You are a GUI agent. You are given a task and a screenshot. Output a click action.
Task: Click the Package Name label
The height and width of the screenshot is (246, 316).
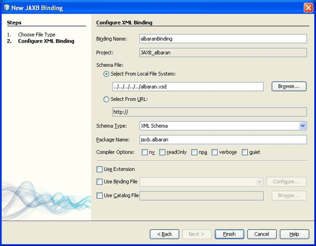pyautogui.click(x=113, y=140)
